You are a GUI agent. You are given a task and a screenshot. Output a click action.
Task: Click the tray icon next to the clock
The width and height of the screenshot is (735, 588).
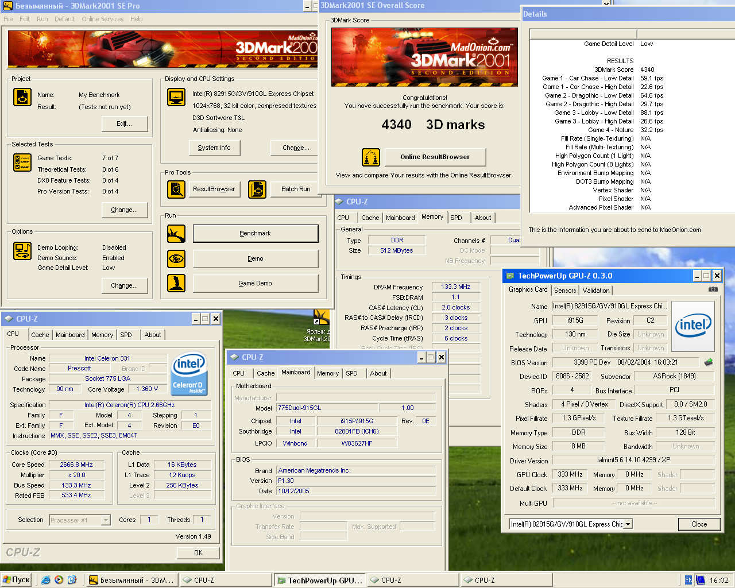[700, 580]
